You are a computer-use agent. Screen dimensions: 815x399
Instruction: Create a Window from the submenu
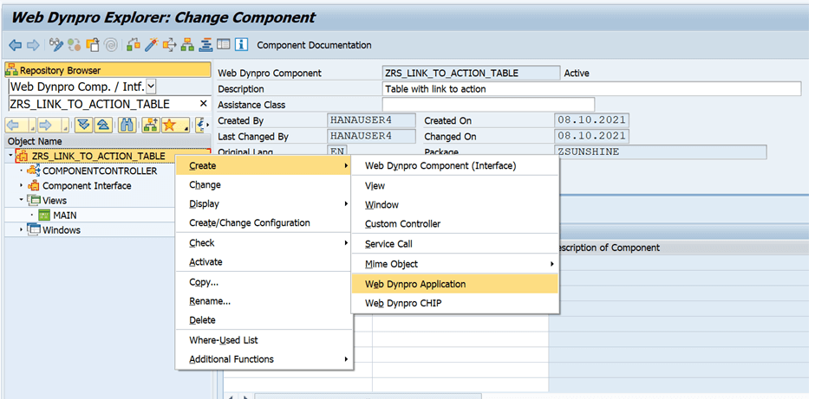tap(455, 205)
